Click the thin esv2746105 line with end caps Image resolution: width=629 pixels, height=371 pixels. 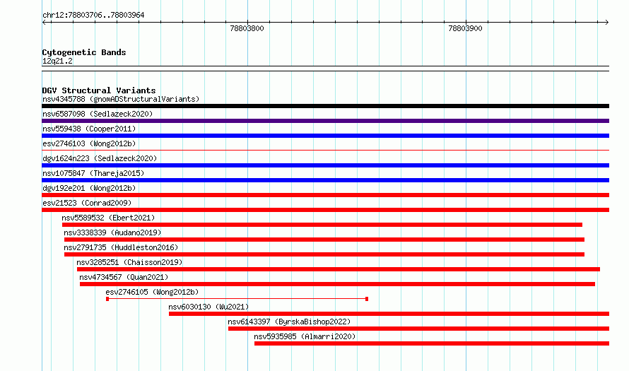pyautogui.click(x=237, y=299)
